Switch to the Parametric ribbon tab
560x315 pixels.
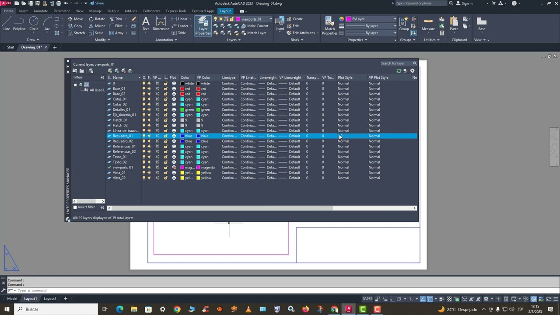point(62,11)
